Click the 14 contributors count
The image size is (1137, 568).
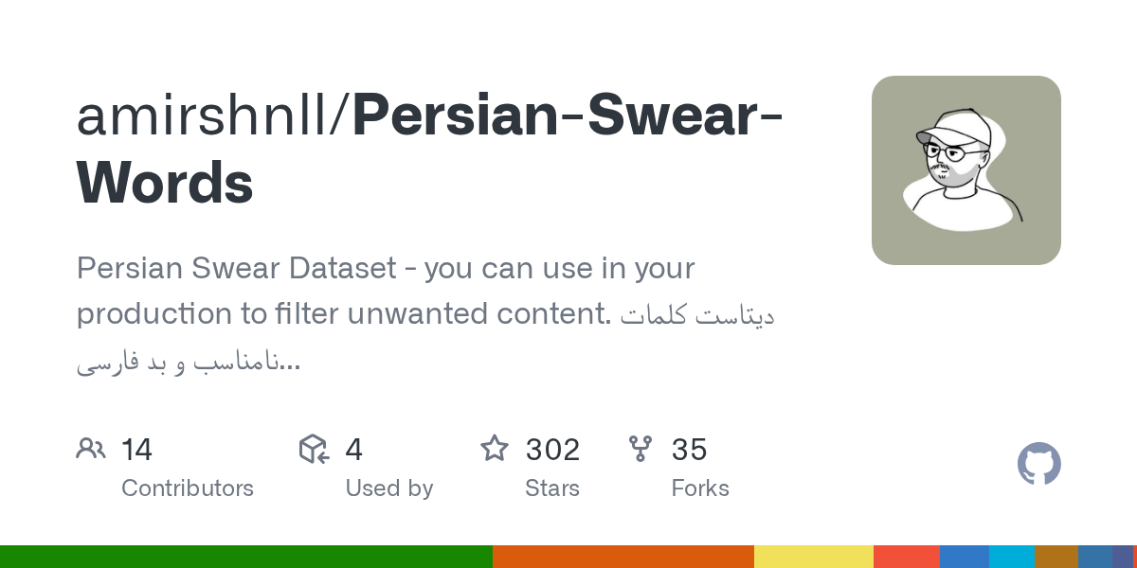click(x=136, y=450)
